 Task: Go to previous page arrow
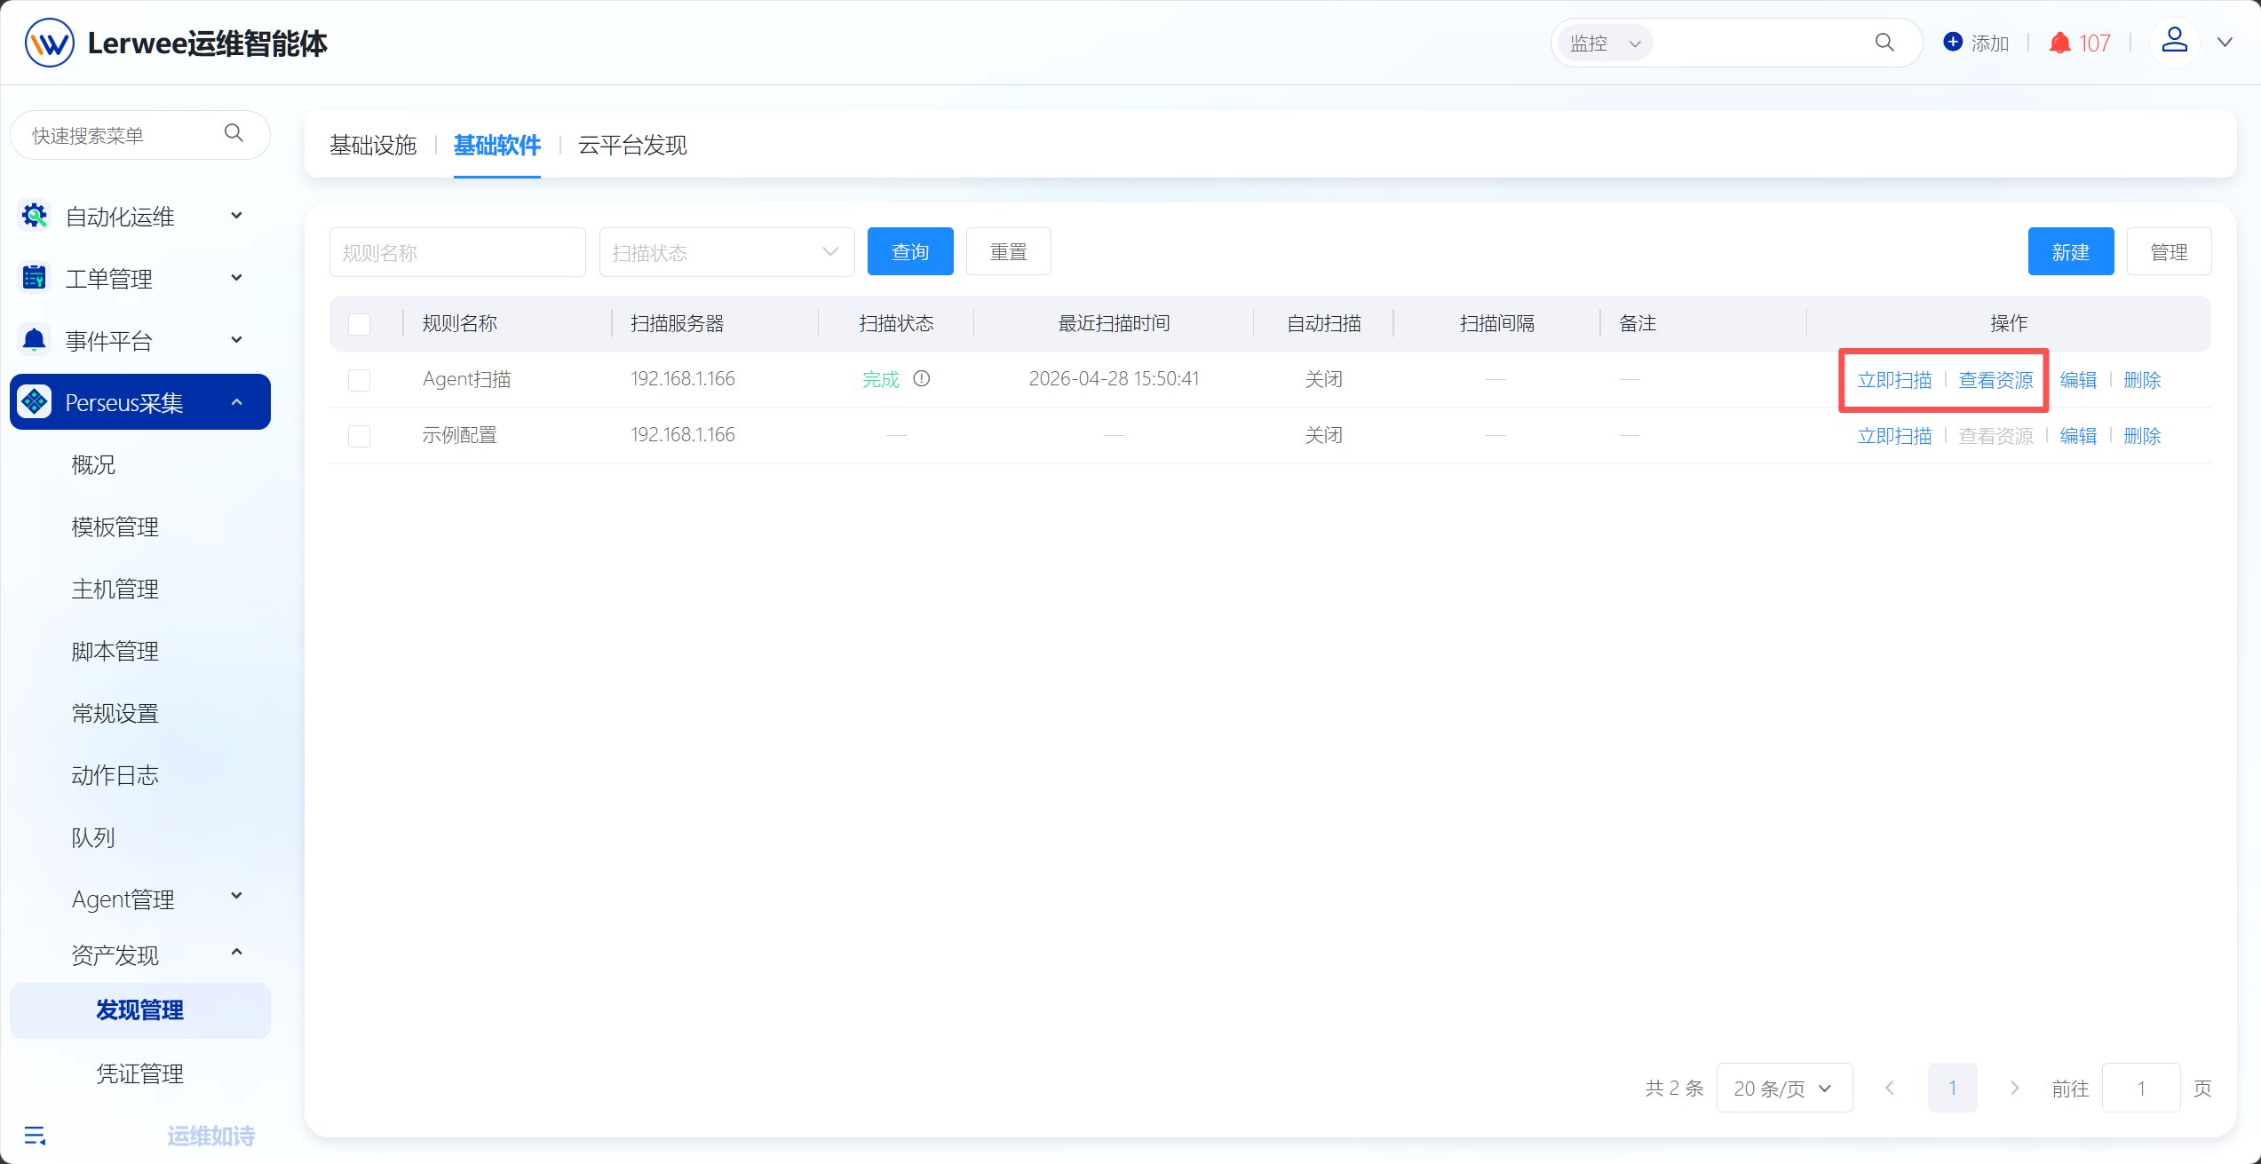(x=1890, y=1088)
